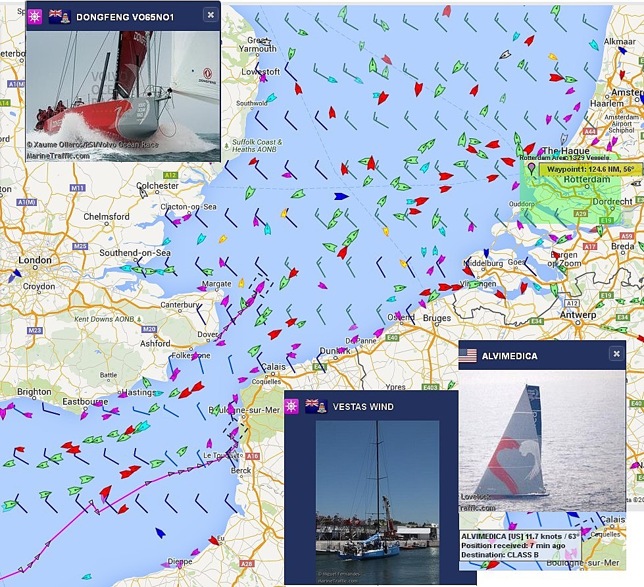This screenshot has width=644, height=587.
Task: Click the 'ALVIMEDICA [US] 11.7 knots / 63°' text
Action: [x=520, y=536]
